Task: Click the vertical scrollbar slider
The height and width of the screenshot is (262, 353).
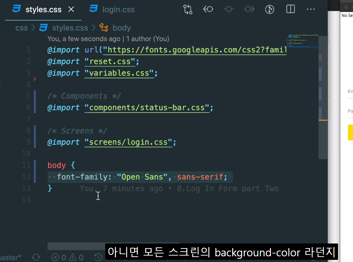Action: click(x=323, y=98)
